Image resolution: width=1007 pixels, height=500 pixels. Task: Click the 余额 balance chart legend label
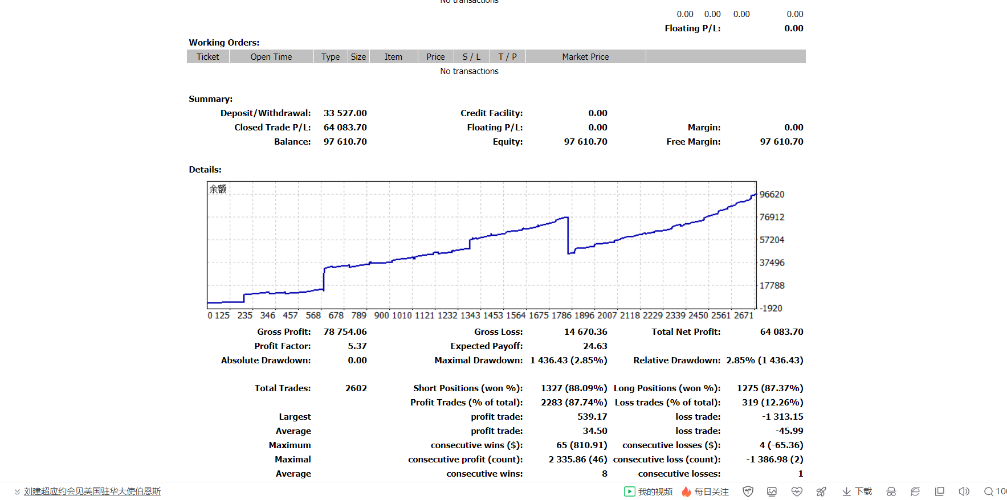(218, 189)
